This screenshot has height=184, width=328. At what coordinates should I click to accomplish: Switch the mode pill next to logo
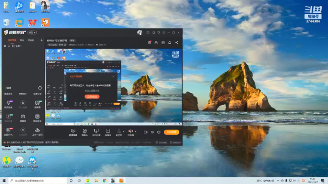point(32,33)
